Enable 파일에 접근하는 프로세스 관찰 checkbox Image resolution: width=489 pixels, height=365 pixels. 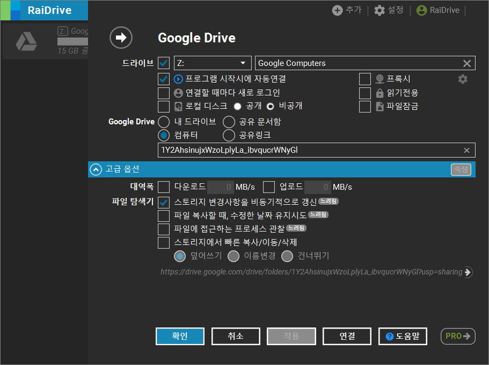(163, 229)
